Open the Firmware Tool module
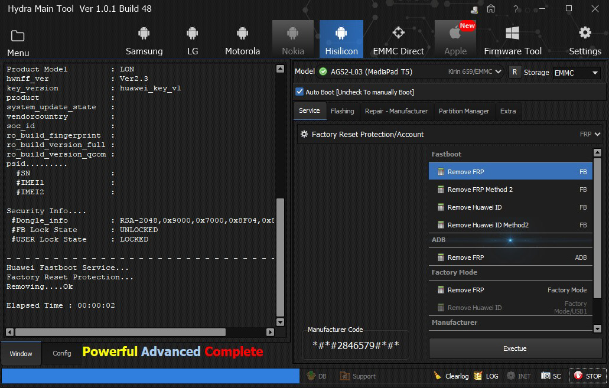Viewport: 609px width, 388px height. (512, 40)
